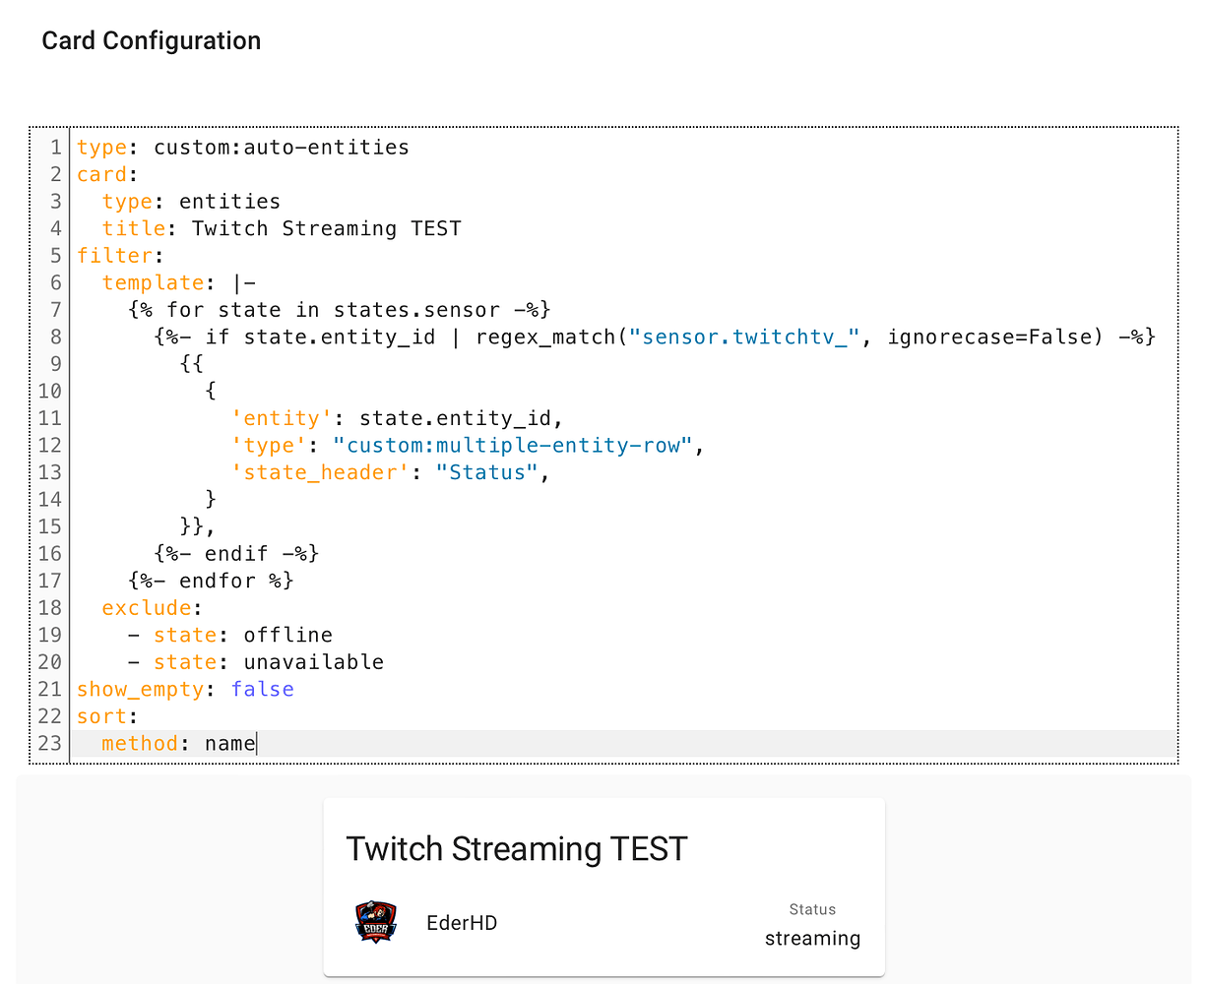This screenshot has width=1205, height=984.
Task: Click the sort: key on line 22
Action: (96, 715)
